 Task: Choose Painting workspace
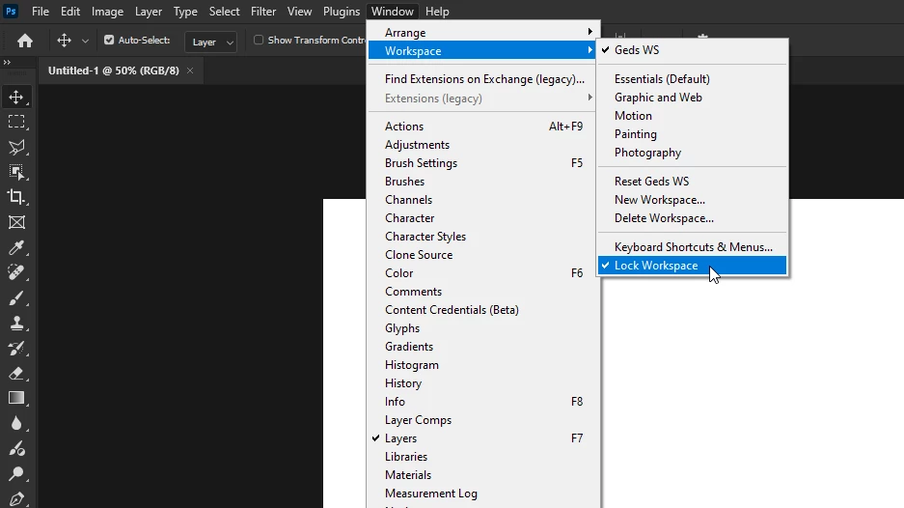[692, 134]
